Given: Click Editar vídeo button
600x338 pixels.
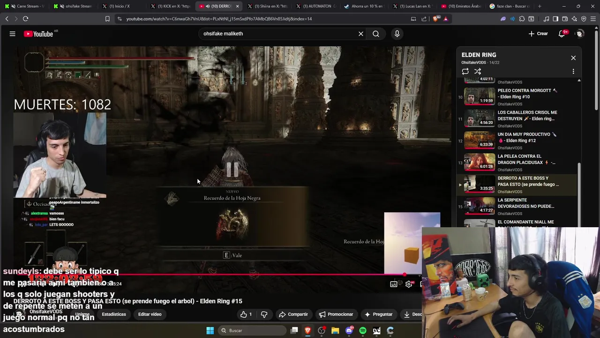Looking at the screenshot, I should tap(150, 314).
